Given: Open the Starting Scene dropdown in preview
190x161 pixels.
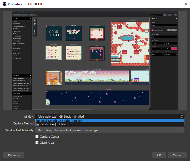Looking at the screenshot, I should point(164,37).
